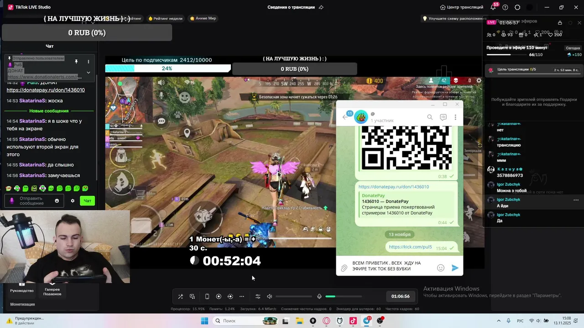Open Telegram chat three-dots menu
The image size is (584, 328).
tap(455, 117)
